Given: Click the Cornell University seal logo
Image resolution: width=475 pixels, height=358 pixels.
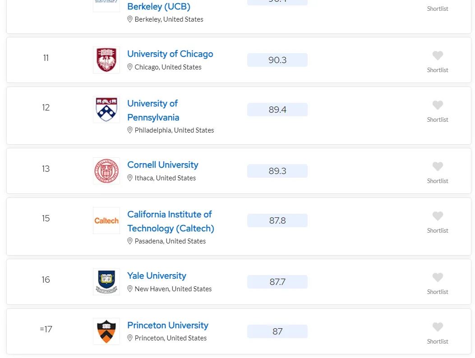Looking at the screenshot, I should pyautogui.click(x=106, y=171).
